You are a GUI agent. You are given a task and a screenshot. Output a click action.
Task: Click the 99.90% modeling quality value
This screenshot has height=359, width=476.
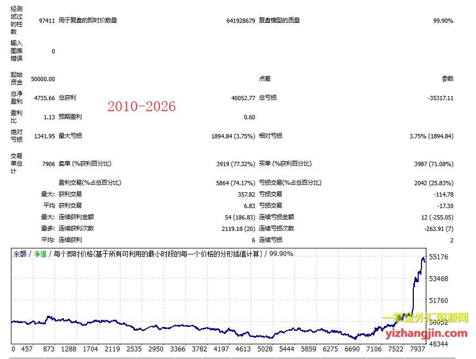tap(443, 21)
